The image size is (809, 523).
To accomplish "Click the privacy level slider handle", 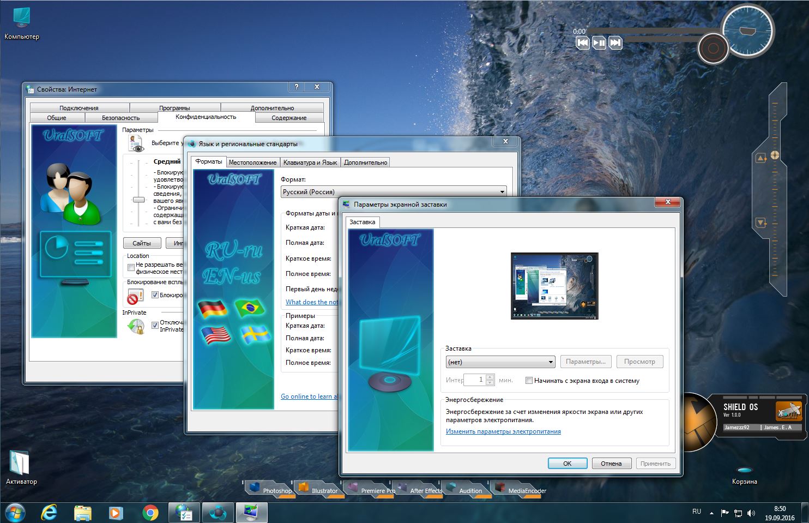I will [x=138, y=200].
